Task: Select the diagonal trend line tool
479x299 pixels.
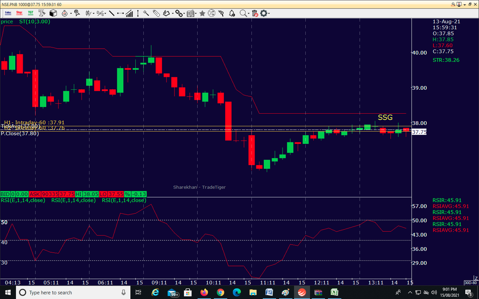Action: click(x=111, y=13)
